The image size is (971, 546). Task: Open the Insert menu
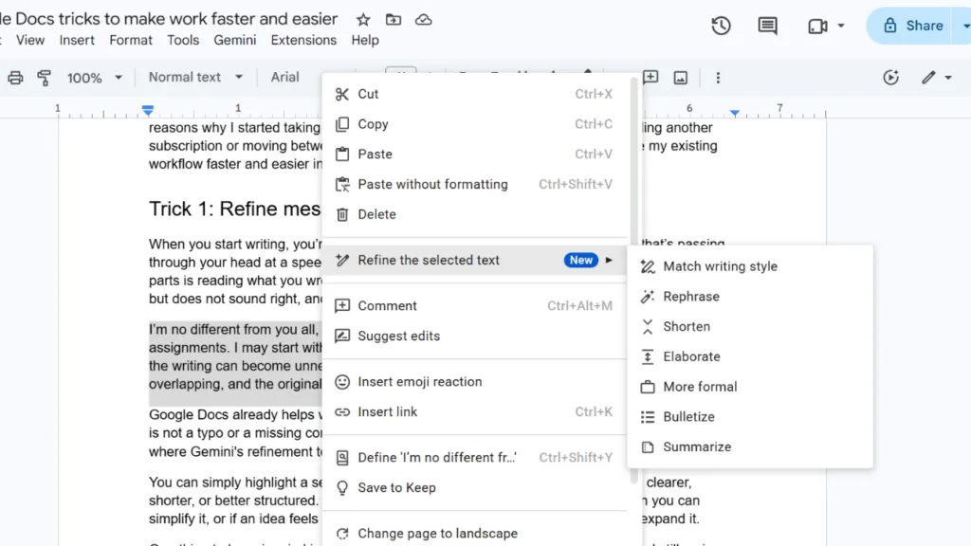(77, 40)
